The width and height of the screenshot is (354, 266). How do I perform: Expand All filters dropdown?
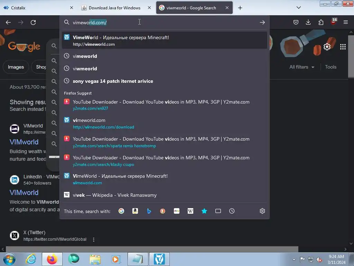pos(302,67)
